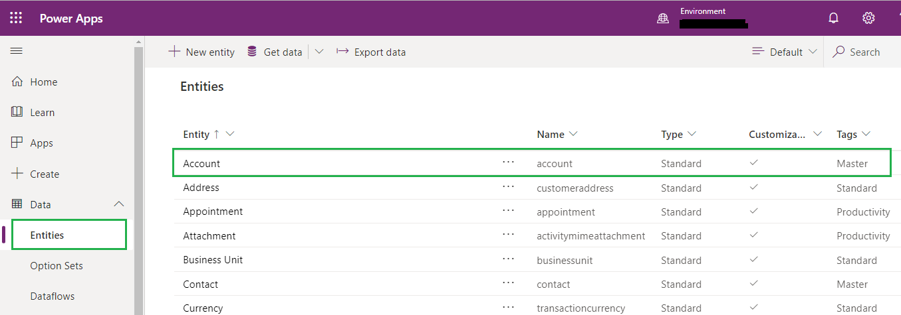Open the settings gear

point(868,18)
